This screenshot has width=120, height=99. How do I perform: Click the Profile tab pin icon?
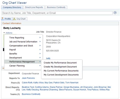(x=3, y=19)
